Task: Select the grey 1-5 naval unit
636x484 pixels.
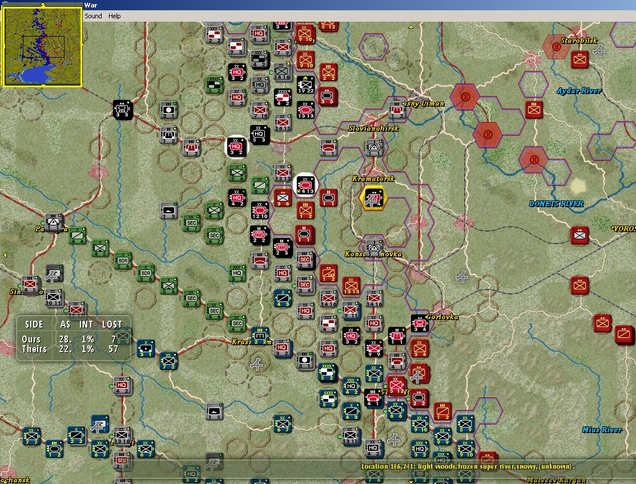Action: pyautogui.click(x=214, y=412)
